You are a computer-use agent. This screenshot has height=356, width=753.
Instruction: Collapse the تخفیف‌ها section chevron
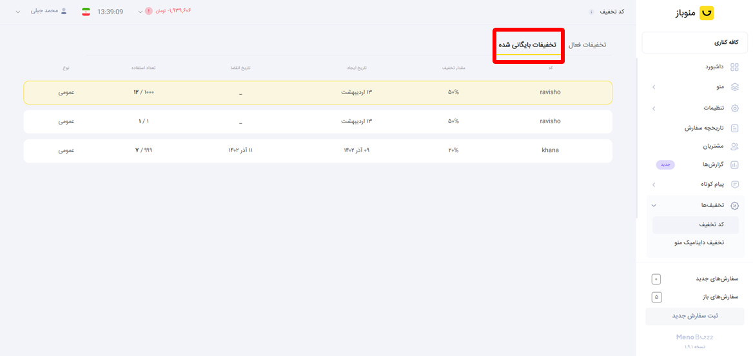point(654,206)
